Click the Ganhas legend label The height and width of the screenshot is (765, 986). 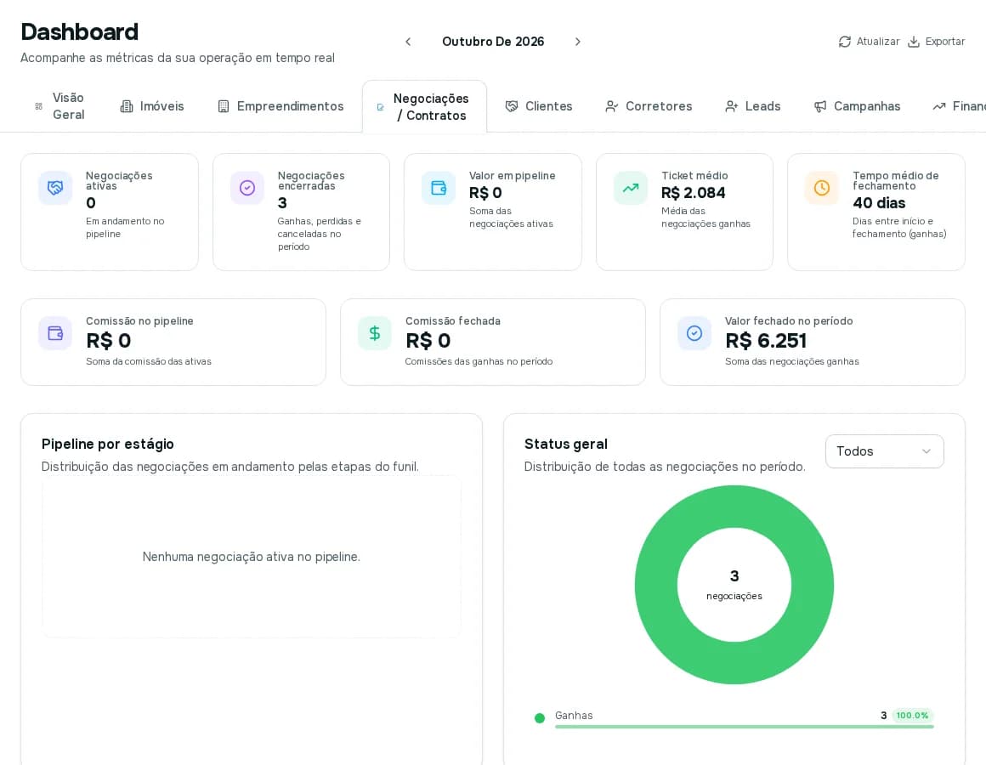point(574,716)
